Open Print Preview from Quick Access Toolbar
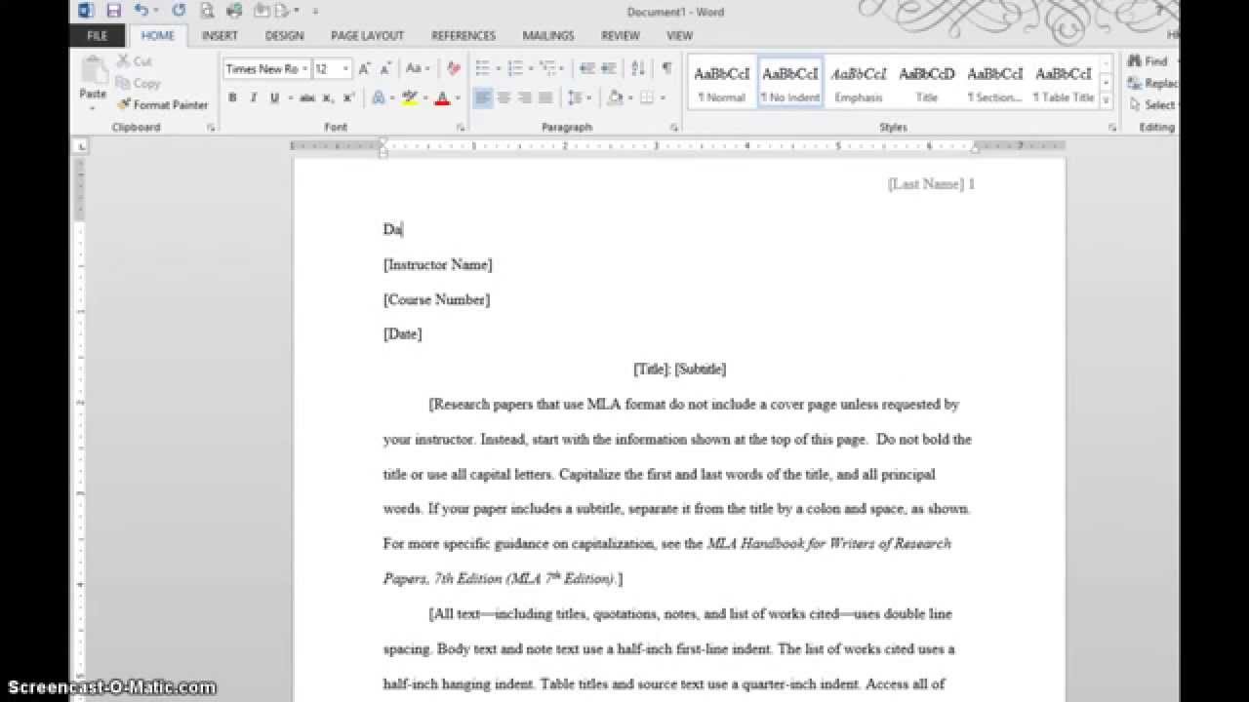 206,11
